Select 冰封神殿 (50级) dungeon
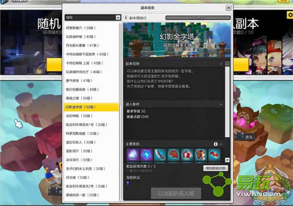 point(91,116)
